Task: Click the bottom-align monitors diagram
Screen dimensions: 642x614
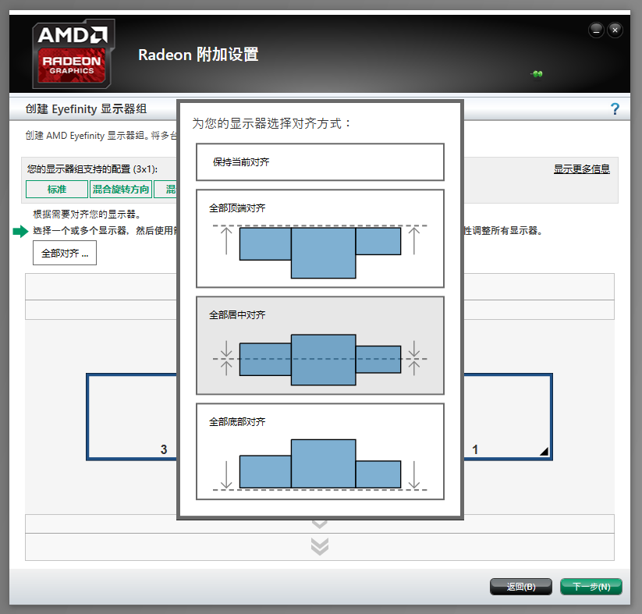Action: [x=320, y=465]
